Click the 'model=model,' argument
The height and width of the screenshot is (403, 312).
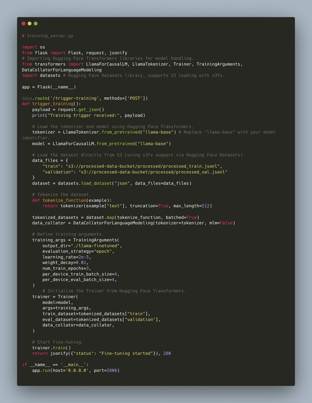pos(58,302)
